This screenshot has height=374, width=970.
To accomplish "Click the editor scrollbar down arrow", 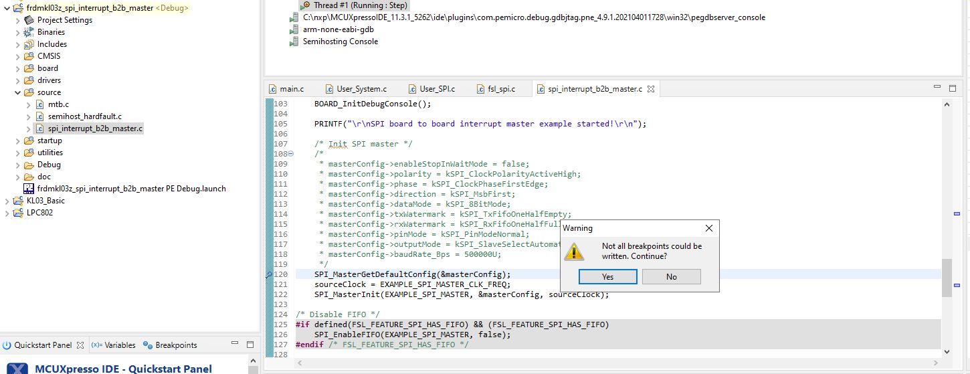I will (946, 351).
